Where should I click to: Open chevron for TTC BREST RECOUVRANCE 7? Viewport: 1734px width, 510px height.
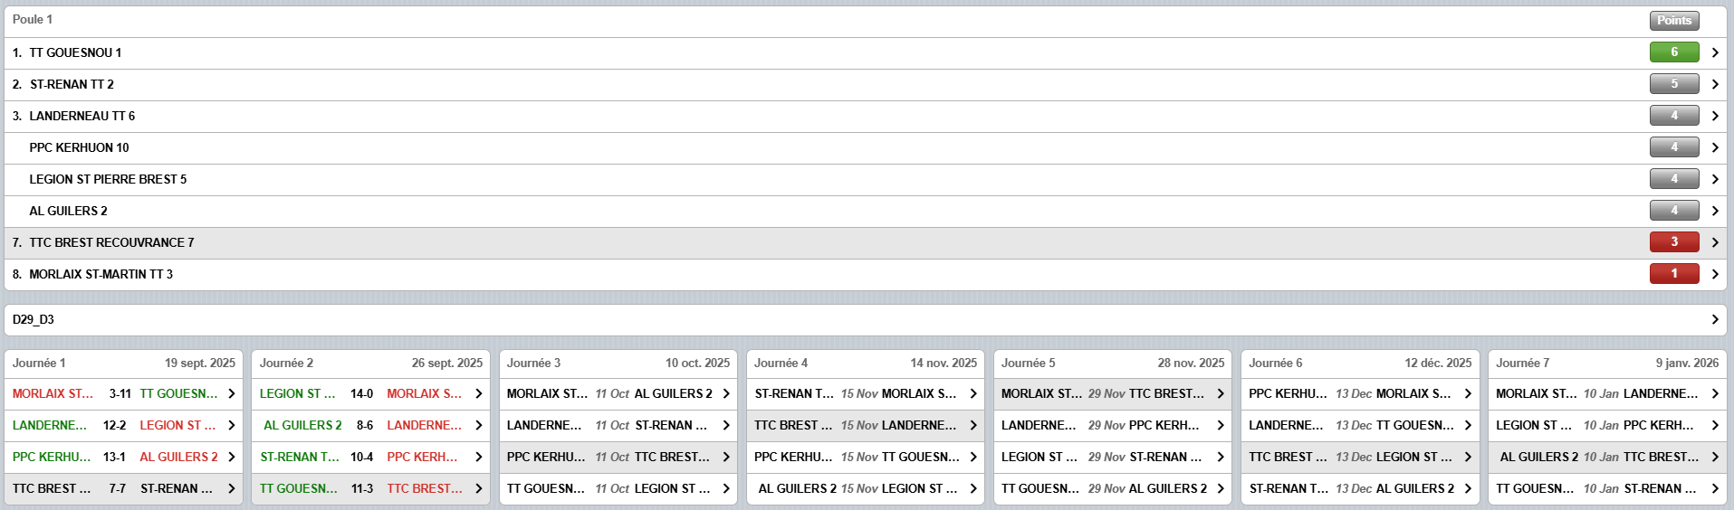pos(1714,242)
